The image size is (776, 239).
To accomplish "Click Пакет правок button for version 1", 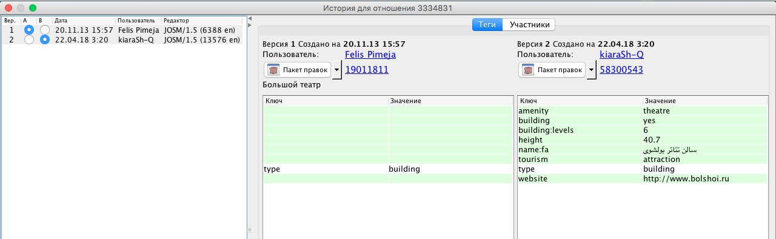I will click(298, 70).
